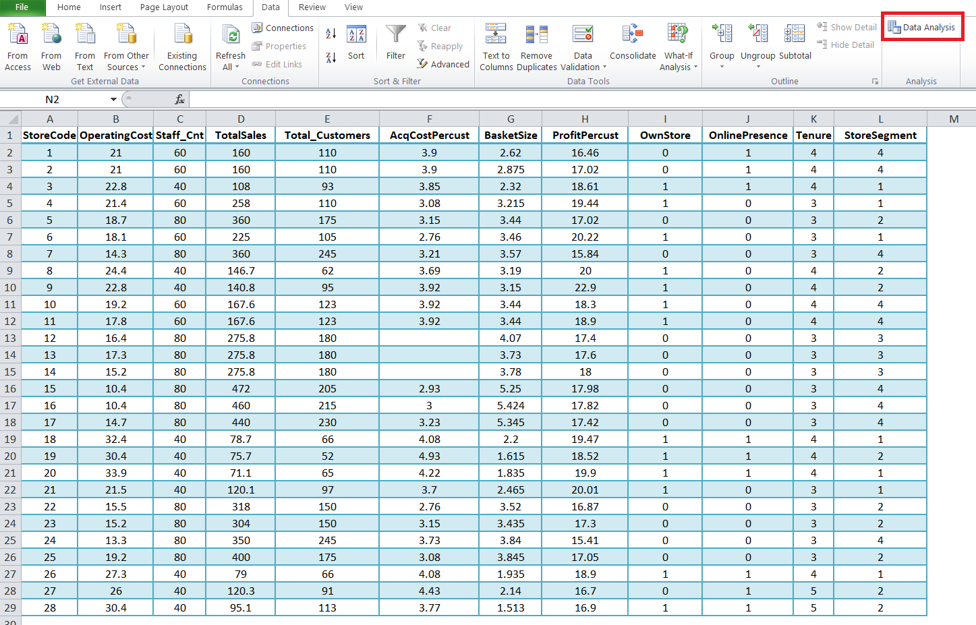
Task: Open the Data Analysis tool
Action: click(922, 27)
